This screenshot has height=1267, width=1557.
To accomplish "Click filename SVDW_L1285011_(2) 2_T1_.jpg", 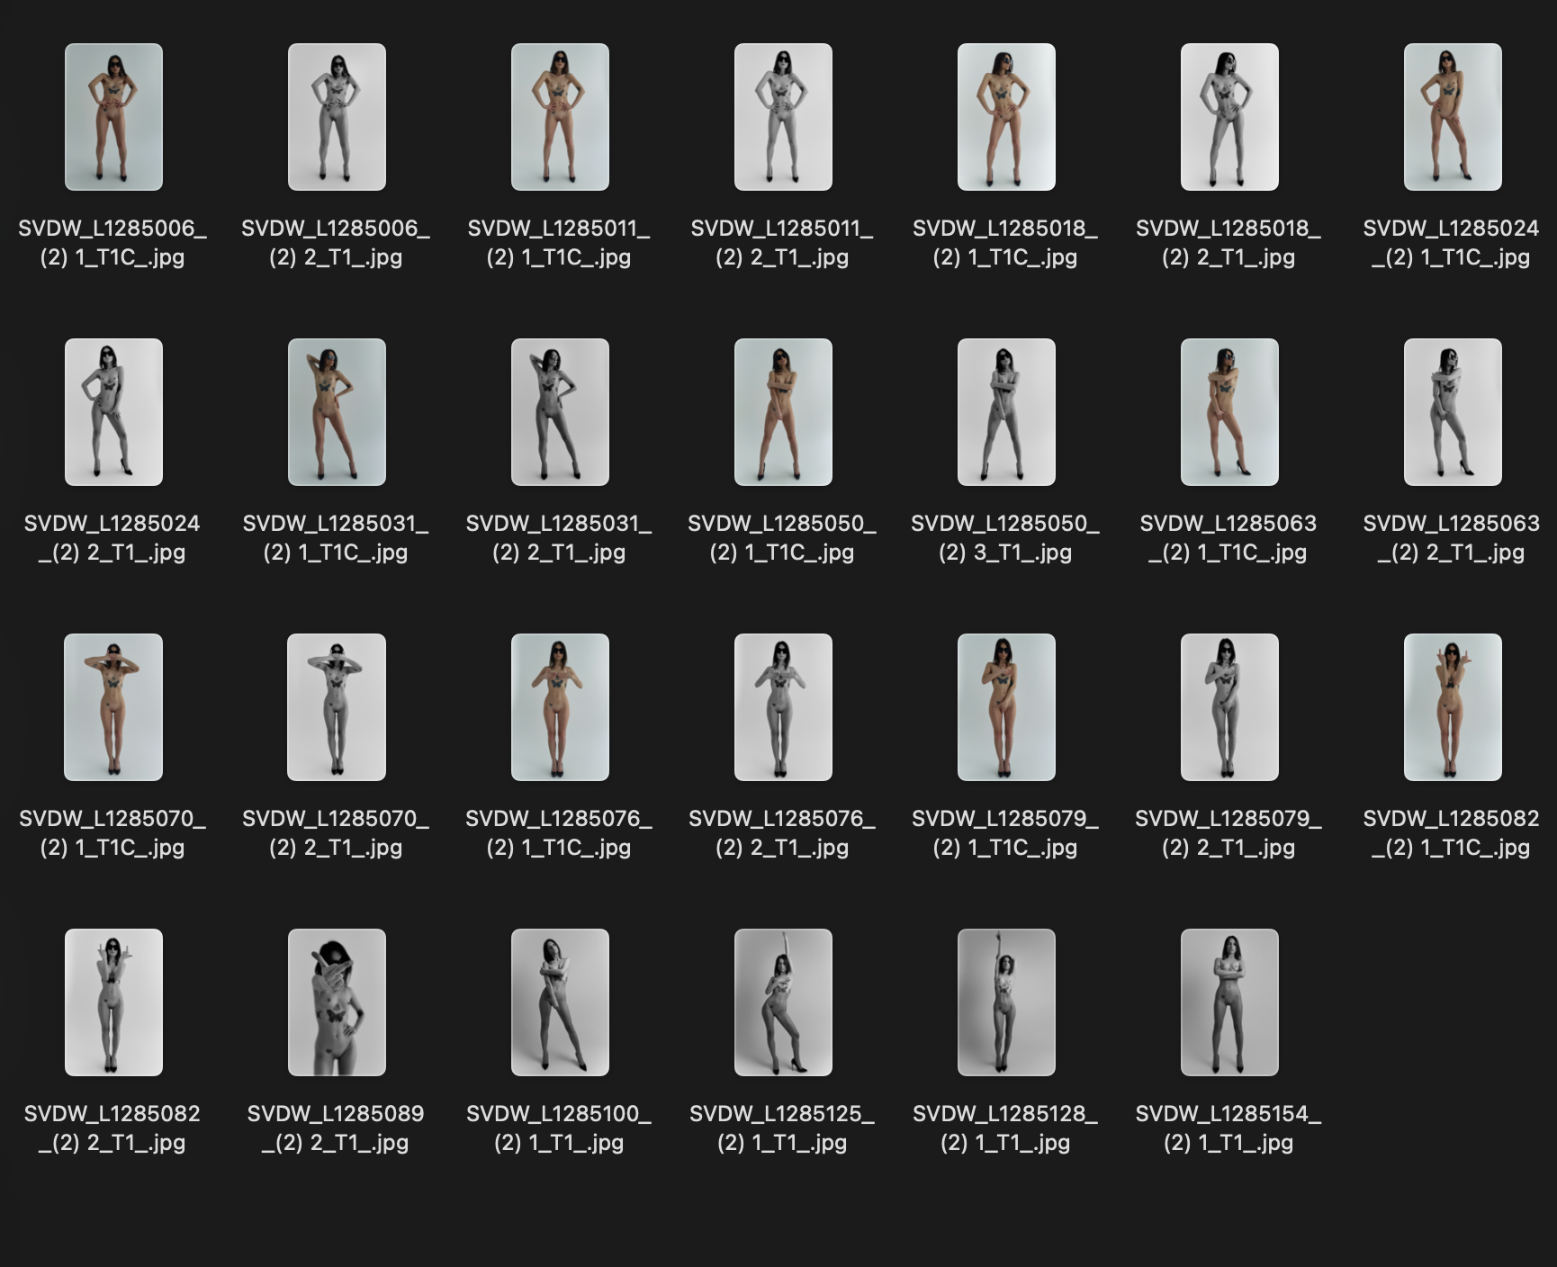I will coord(782,243).
